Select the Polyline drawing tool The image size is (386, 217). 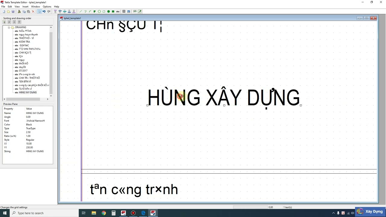(x=85, y=11)
